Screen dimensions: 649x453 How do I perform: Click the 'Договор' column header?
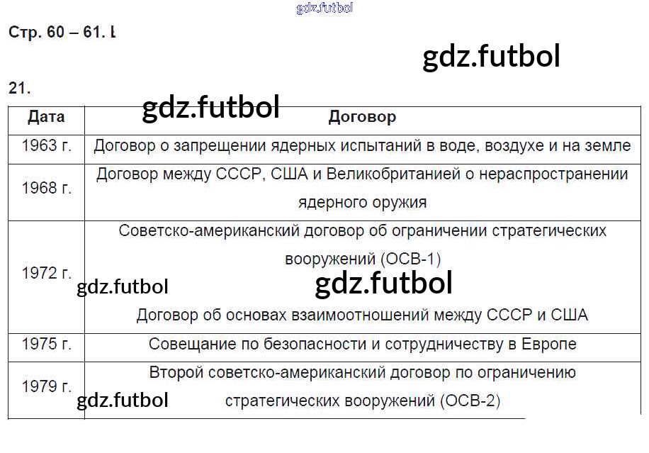pyautogui.click(x=362, y=117)
